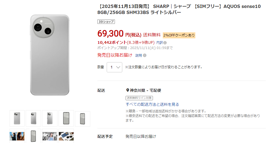This screenshot has width=267, height=143.
Task: Open the thumbnail with the blue phone and sunglasses
Action: (x=66, y=136)
